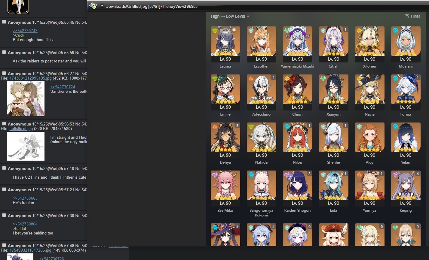Expand the sketch thumbnail in the 05:56:53 post
Image resolution: width=429 pixels, height=260 pixels.
click(x=26, y=146)
